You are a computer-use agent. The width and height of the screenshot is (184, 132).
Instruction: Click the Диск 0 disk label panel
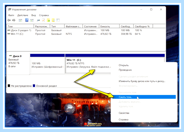click(x=18, y=64)
